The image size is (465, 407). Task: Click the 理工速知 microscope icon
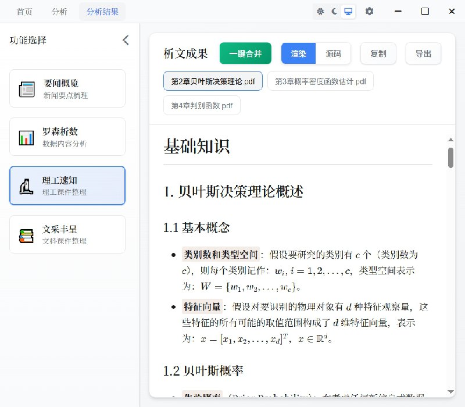[x=26, y=185]
